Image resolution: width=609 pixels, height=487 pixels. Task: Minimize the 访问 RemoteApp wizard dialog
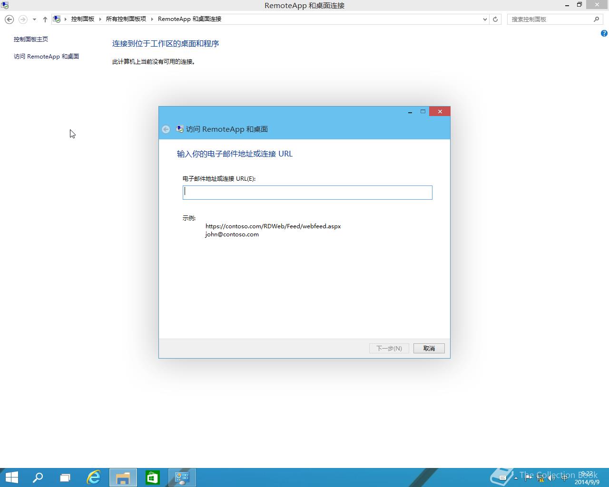[410, 112]
